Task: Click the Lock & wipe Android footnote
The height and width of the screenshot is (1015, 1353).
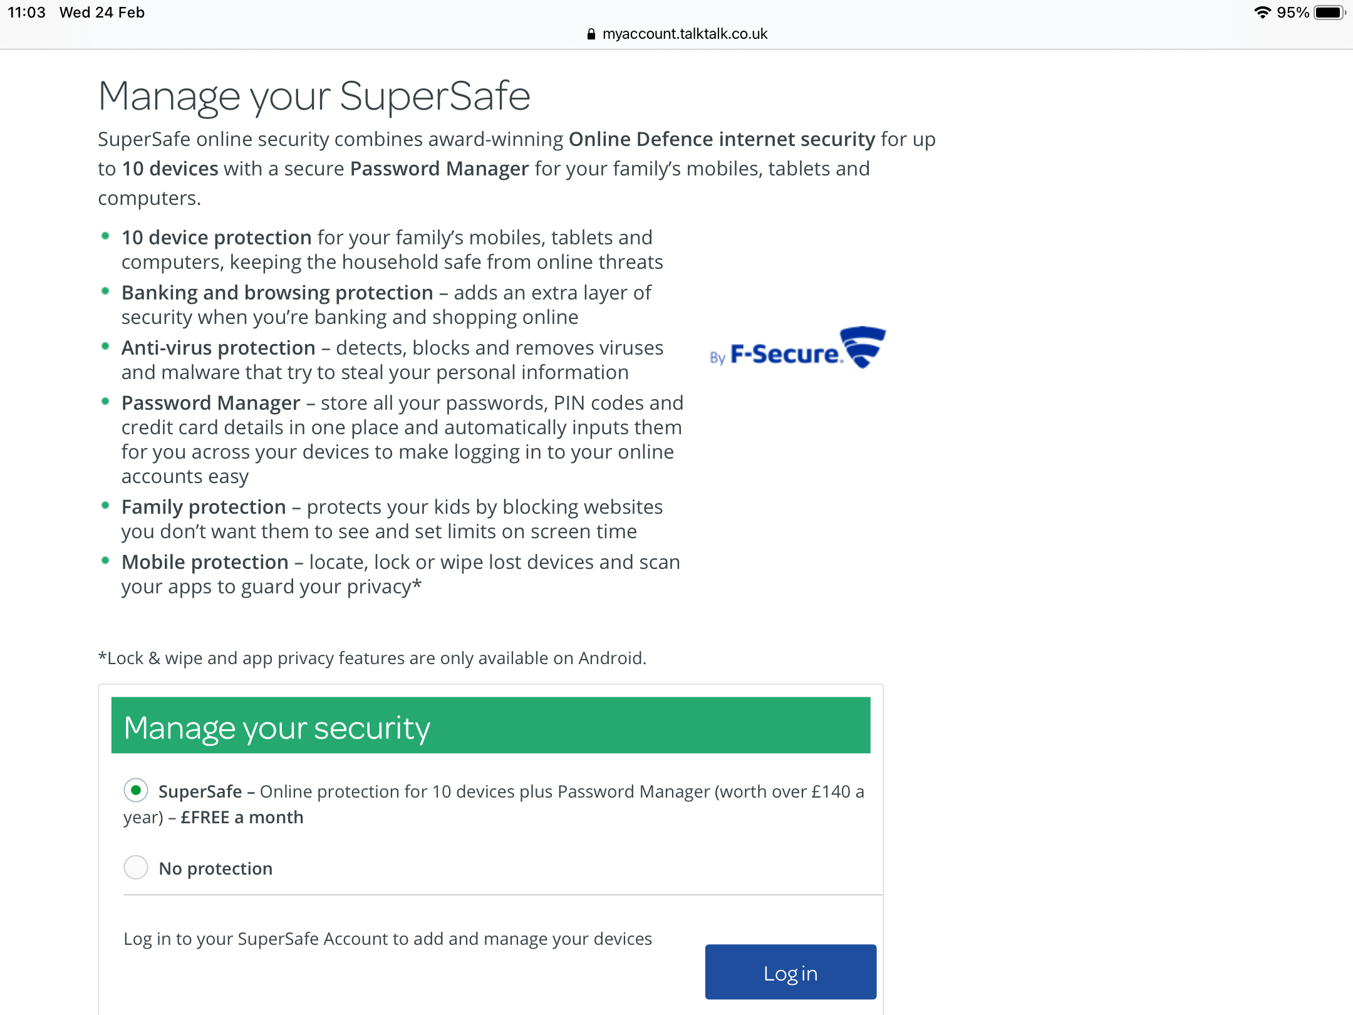Action: (x=372, y=658)
